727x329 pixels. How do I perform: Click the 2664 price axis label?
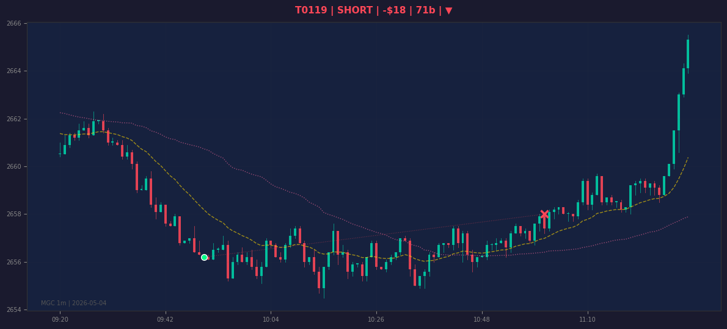pos(14,71)
